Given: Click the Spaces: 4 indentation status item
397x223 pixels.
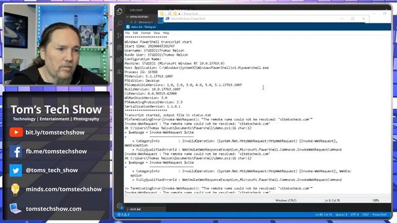Looking at the screenshot, I should tap(341, 215).
